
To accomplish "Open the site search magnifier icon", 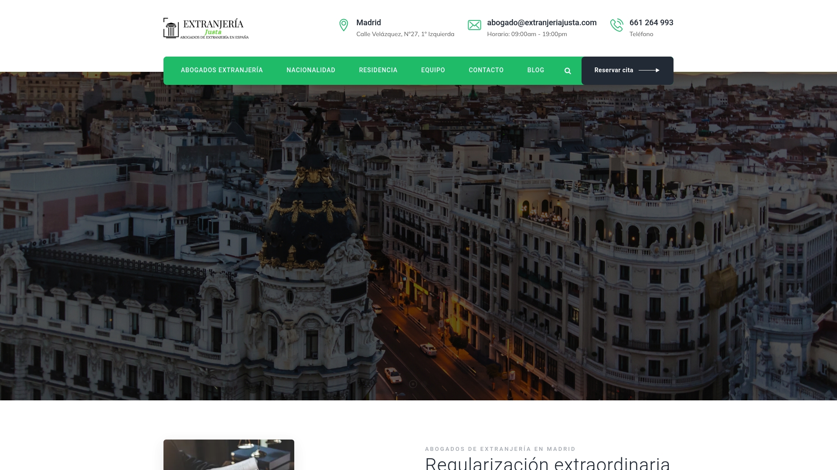I will click(568, 71).
